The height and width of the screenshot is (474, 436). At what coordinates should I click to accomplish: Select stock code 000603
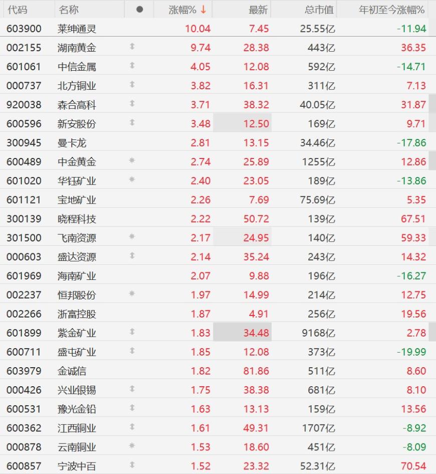[x=24, y=257]
